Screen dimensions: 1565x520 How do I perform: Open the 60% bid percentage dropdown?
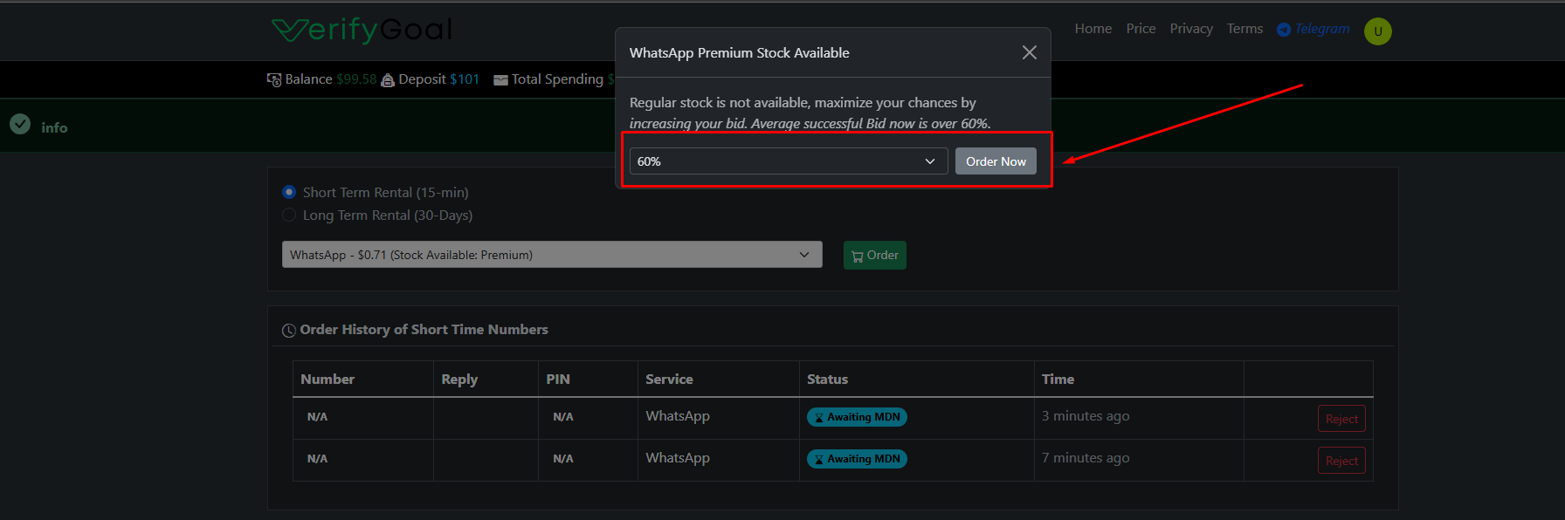click(788, 161)
